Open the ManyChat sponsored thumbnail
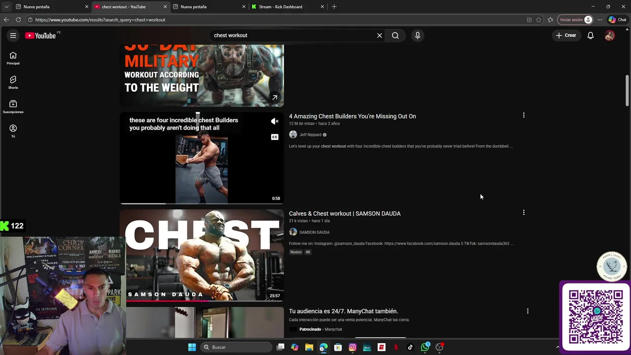 tap(202, 322)
